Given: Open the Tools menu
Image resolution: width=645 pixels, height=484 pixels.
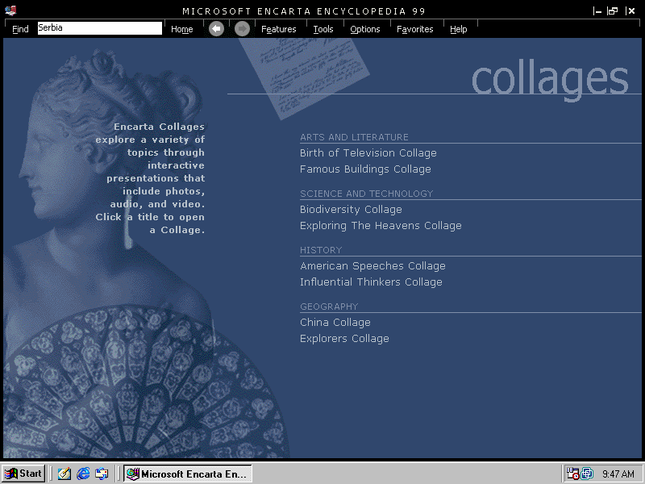Looking at the screenshot, I should pyautogui.click(x=323, y=29).
